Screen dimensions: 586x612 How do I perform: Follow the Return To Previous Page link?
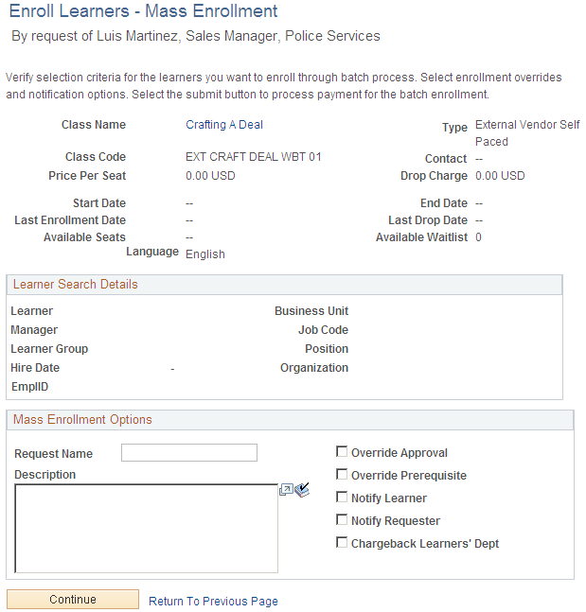coord(213,601)
